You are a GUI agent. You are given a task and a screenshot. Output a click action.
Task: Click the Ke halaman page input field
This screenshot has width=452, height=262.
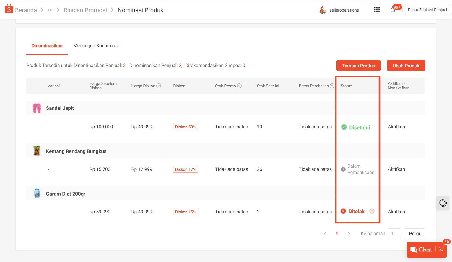coord(394,234)
